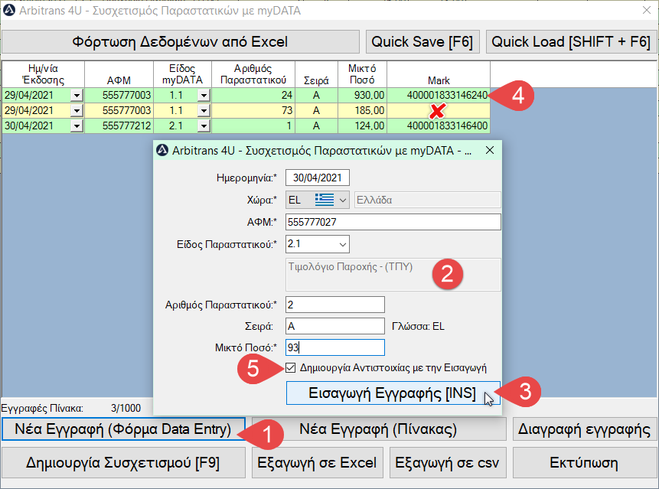Open myDATA type dropdown for invoice 73 row
Viewport: 659px width, 489px height.
click(204, 110)
